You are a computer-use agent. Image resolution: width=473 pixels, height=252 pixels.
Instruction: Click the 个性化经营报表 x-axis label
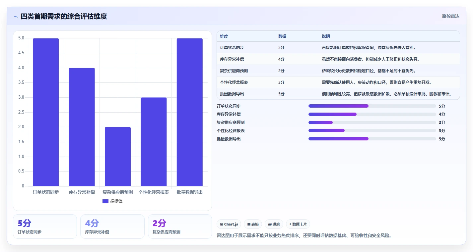click(154, 192)
